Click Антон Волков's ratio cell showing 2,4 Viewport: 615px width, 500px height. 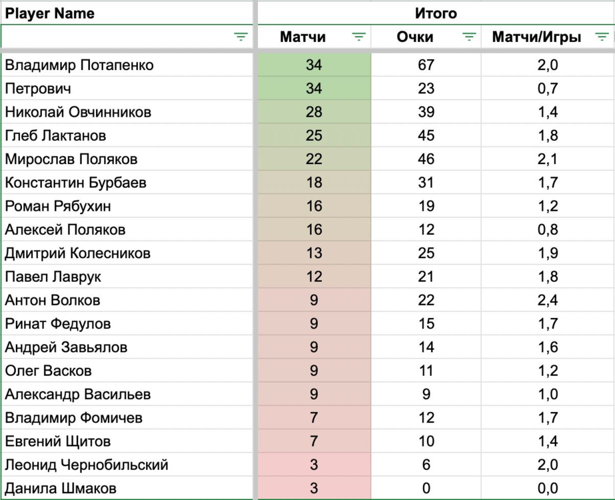click(548, 300)
